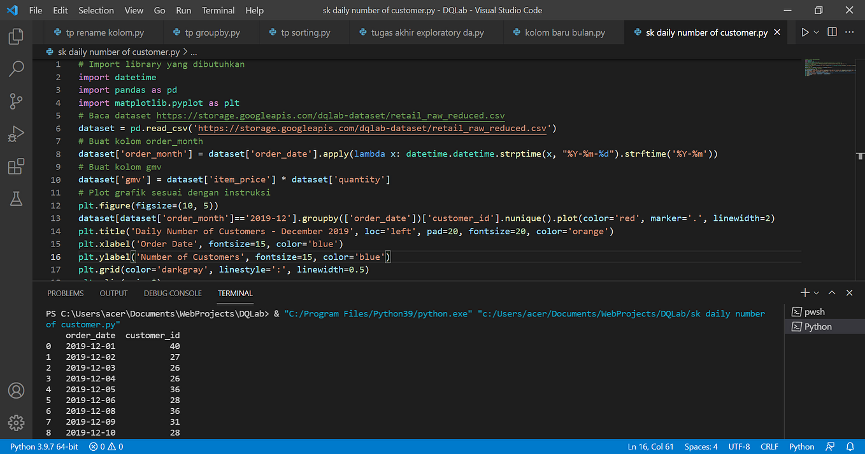Open the Terminal menu

click(218, 10)
